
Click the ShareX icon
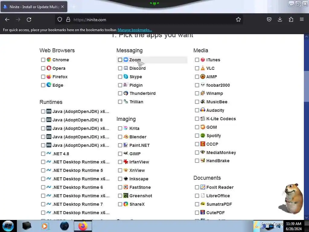[126, 204]
